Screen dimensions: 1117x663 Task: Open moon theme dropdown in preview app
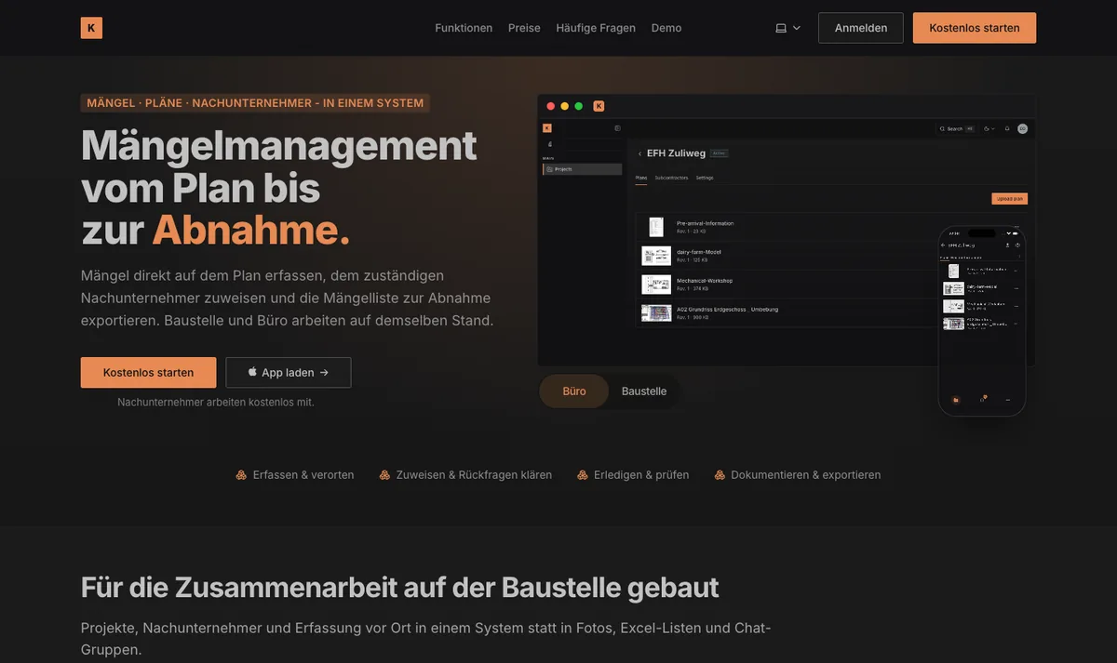[989, 128]
